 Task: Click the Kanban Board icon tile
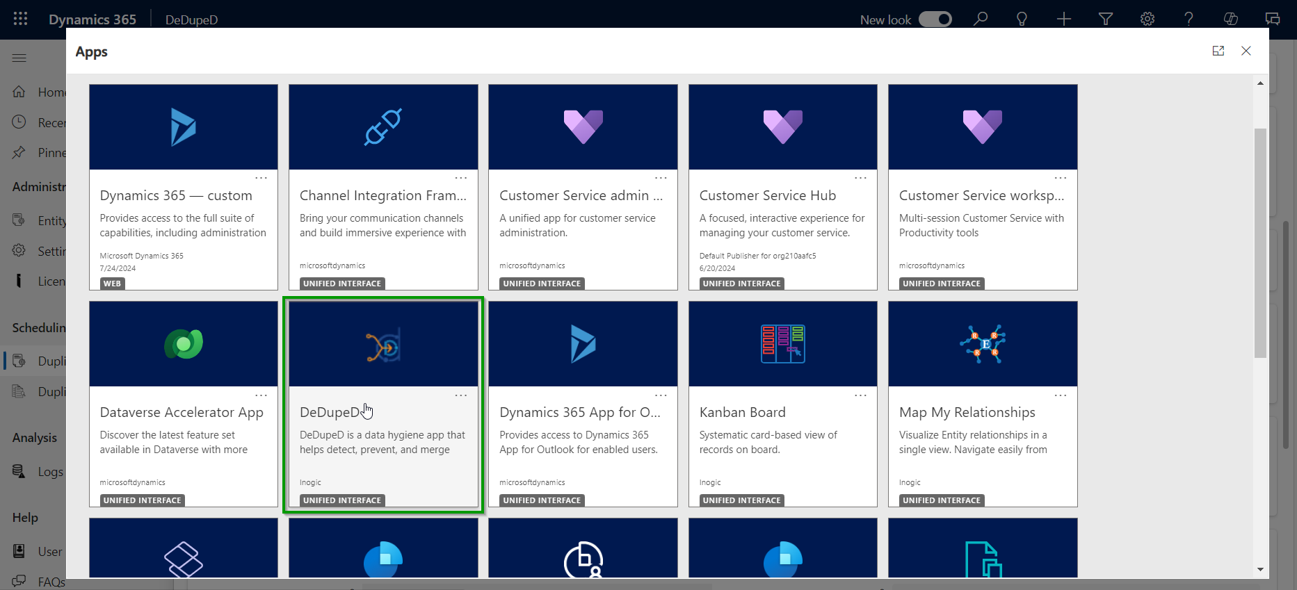[782, 344]
